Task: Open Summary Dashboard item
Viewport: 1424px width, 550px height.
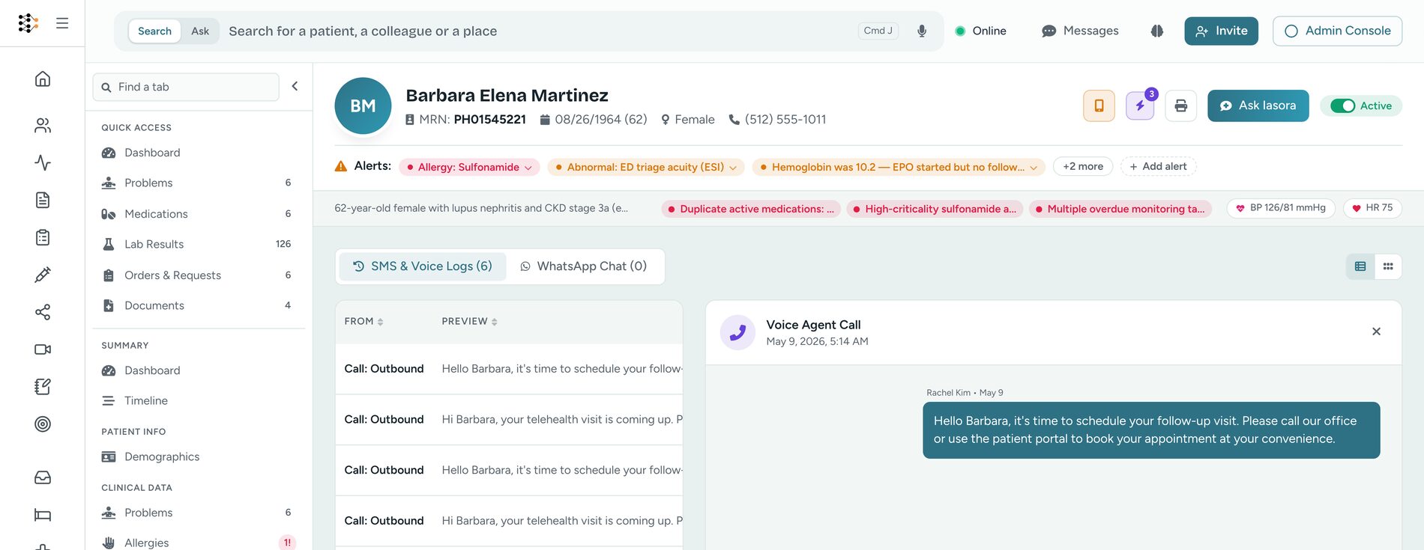Action: (199, 370)
